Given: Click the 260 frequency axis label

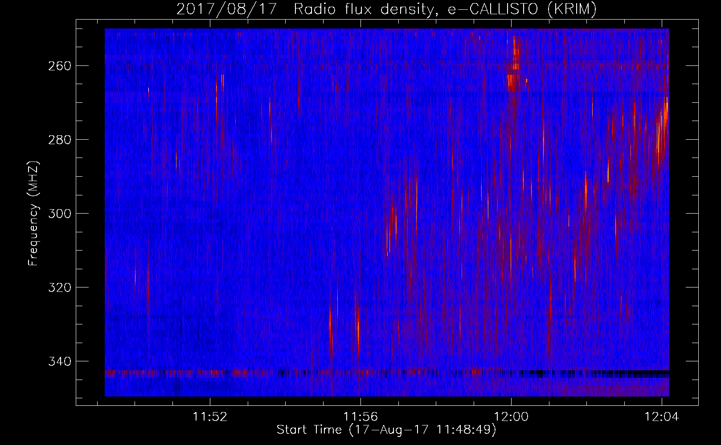Looking at the screenshot, I should coord(60,66).
